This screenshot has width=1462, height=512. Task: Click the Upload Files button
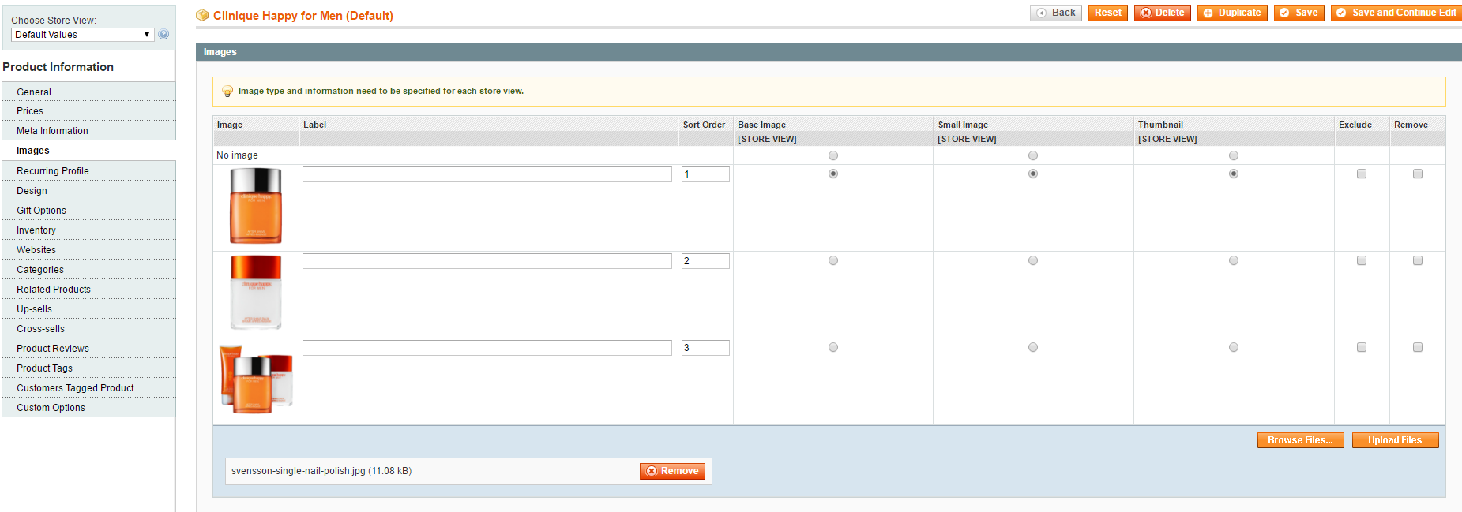click(1395, 440)
